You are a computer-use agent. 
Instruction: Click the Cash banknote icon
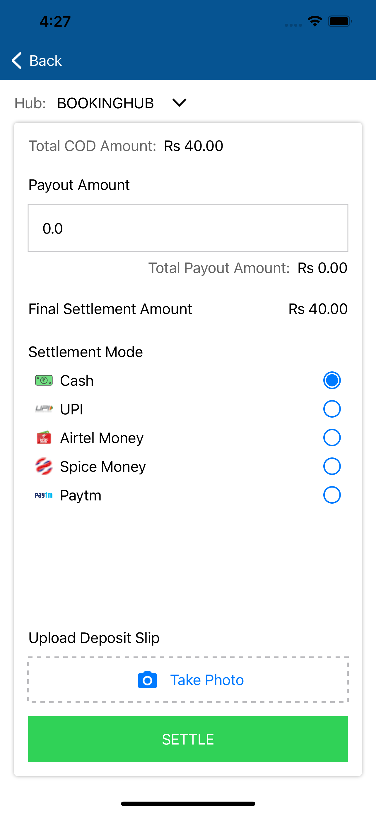pos(44,380)
